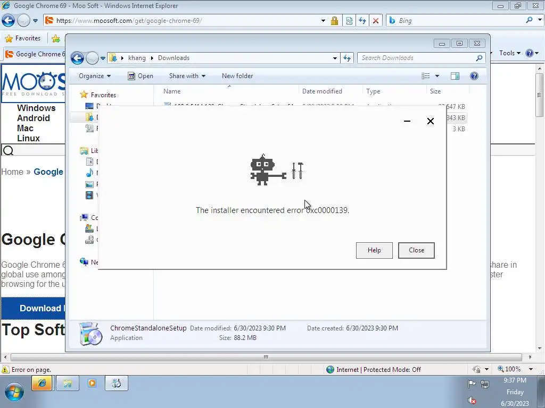Go back in Internet Explorer

tap(9, 21)
